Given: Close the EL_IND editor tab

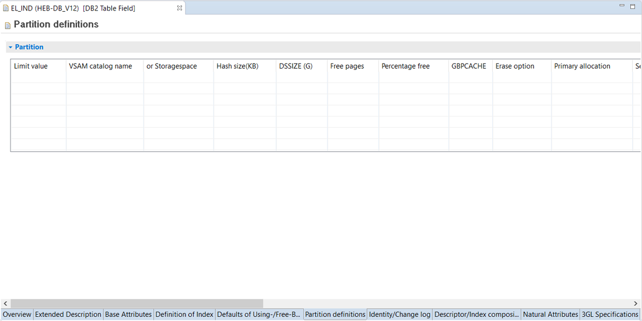Looking at the screenshot, I should click(x=180, y=8).
